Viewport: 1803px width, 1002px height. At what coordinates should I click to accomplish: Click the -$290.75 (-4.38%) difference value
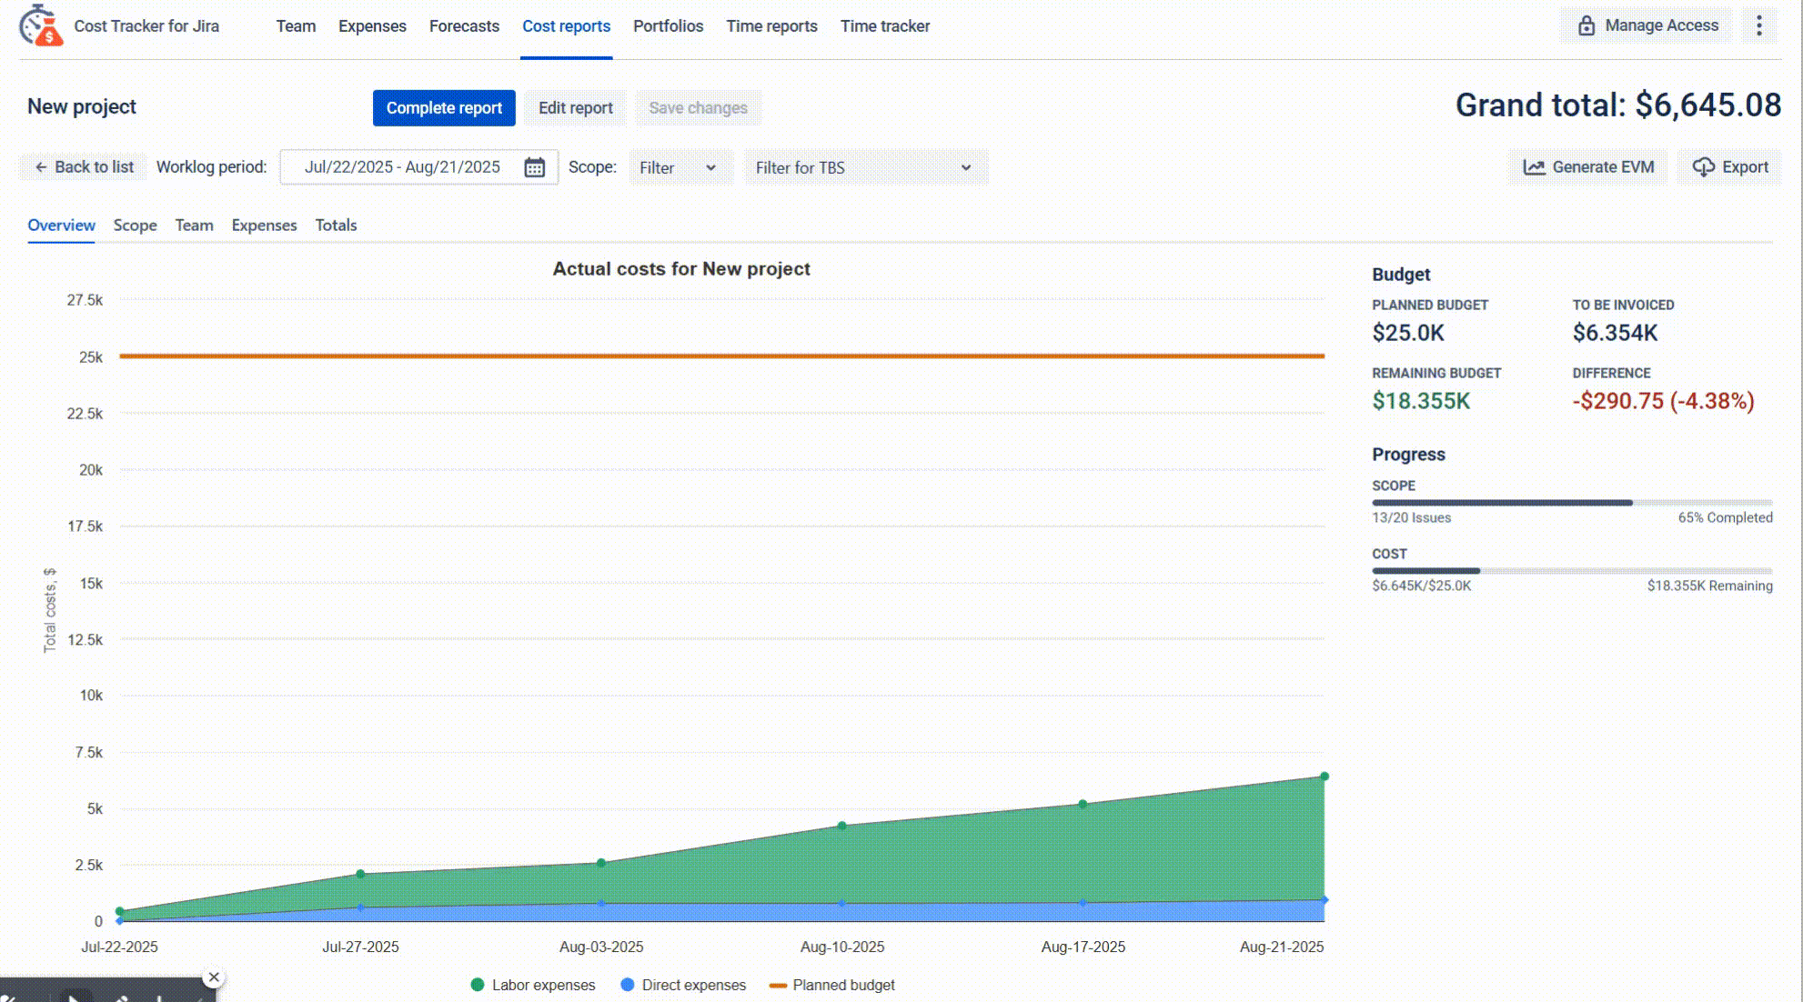(1663, 401)
